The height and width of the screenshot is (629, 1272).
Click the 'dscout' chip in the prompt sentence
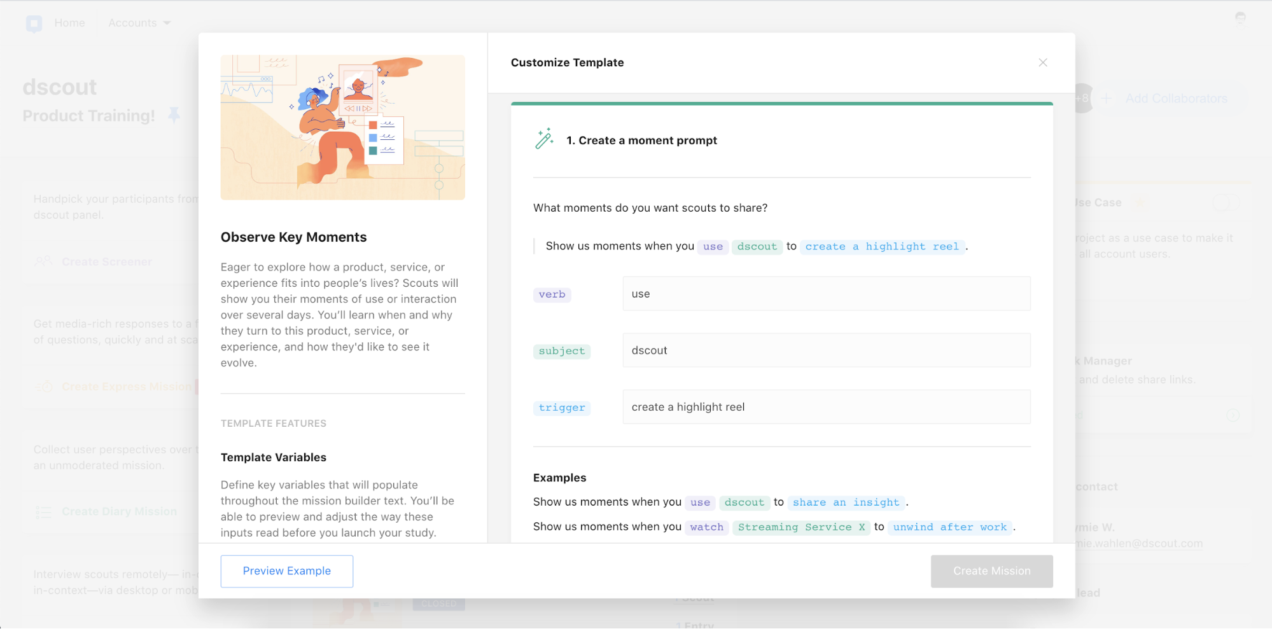[x=757, y=247]
